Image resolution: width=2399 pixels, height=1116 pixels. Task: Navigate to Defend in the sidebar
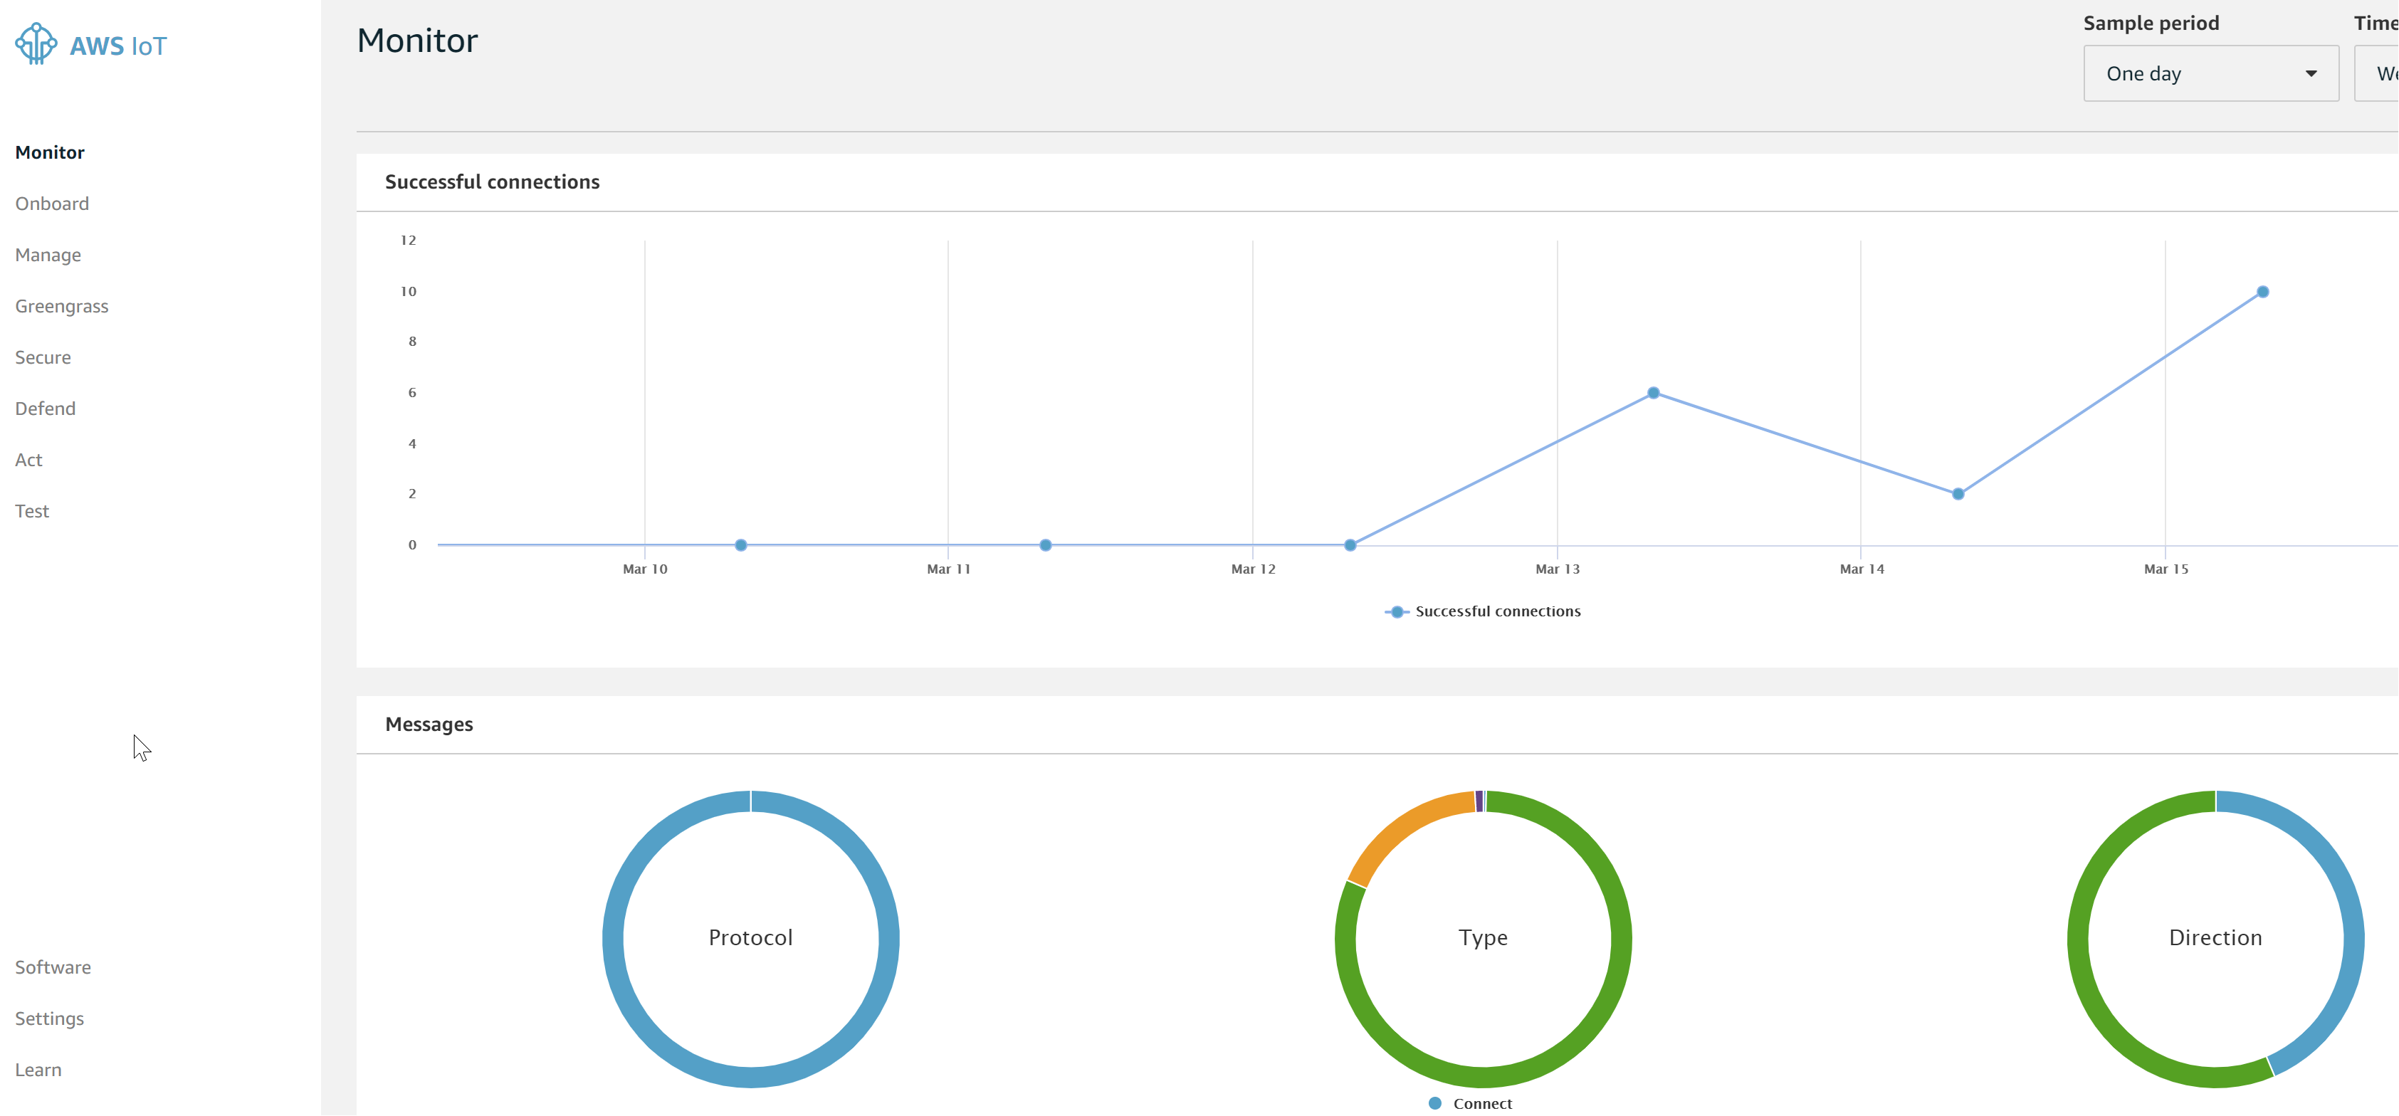click(x=45, y=409)
